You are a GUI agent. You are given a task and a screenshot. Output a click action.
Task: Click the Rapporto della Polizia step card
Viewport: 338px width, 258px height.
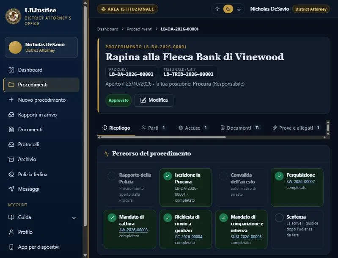[130, 187]
